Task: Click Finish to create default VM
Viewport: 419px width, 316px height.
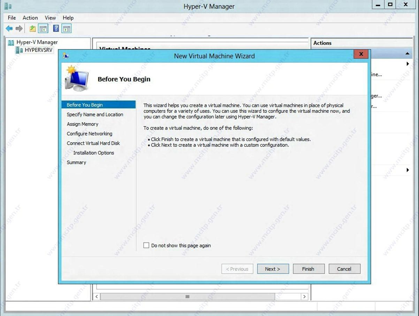Action: 308,269
